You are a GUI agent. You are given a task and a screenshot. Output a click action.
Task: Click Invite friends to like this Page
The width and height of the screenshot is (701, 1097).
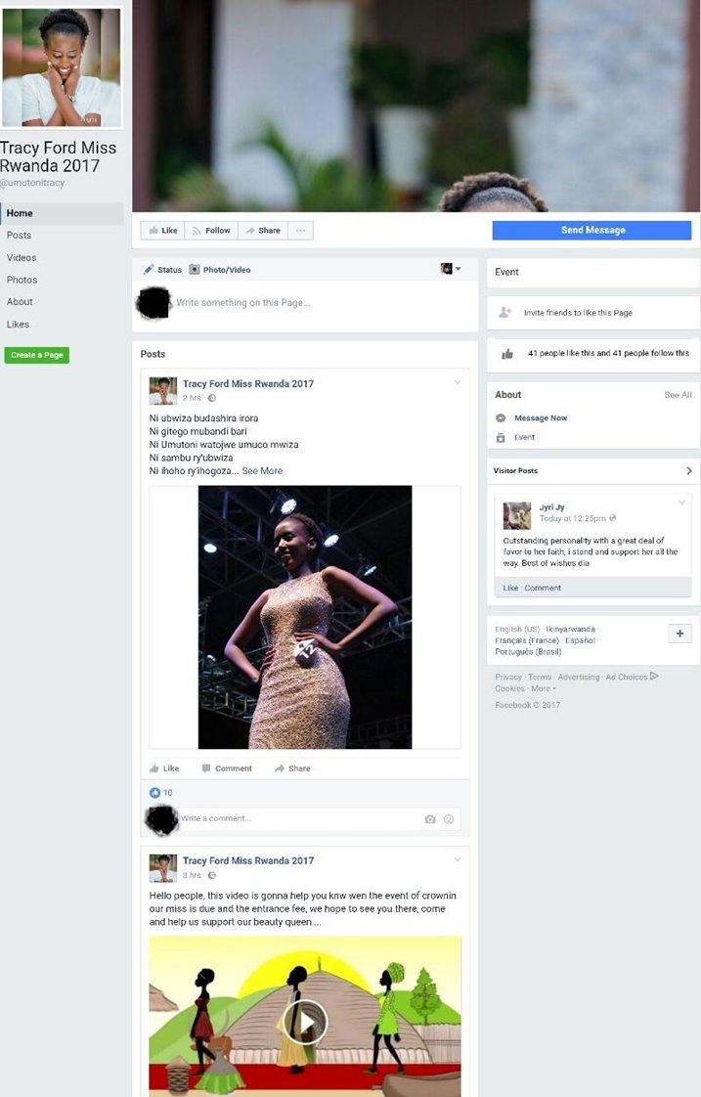pos(578,313)
